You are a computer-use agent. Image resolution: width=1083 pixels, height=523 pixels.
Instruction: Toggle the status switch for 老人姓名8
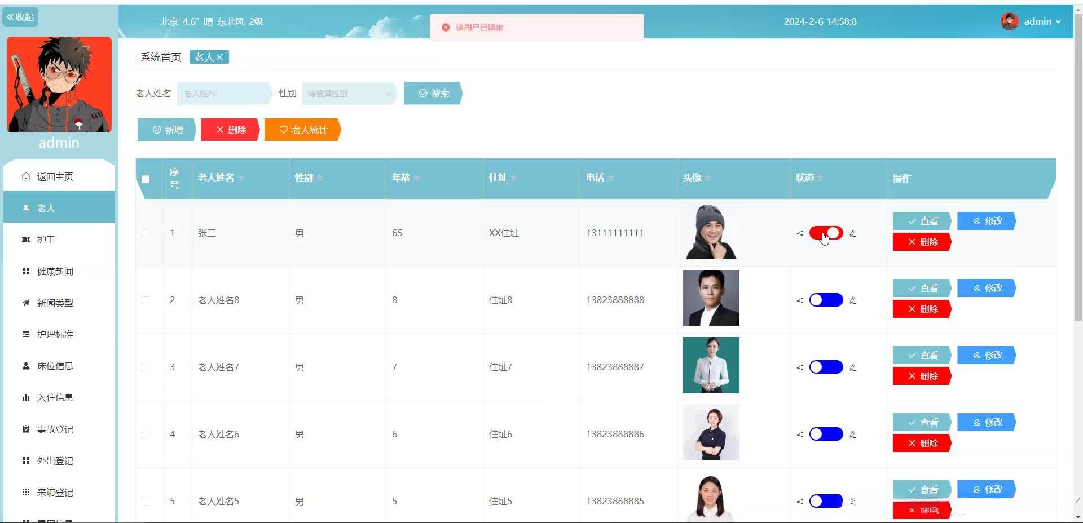click(x=826, y=300)
